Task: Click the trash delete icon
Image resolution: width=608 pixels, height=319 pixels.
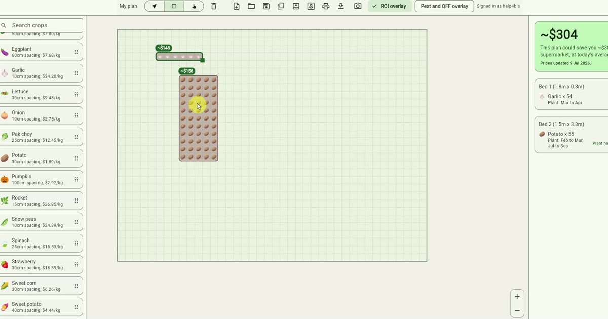Action: (214, 6)
